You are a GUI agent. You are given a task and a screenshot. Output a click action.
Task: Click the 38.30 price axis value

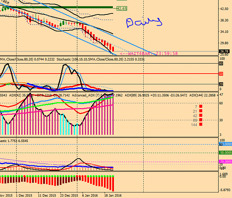tap(224, 20)
